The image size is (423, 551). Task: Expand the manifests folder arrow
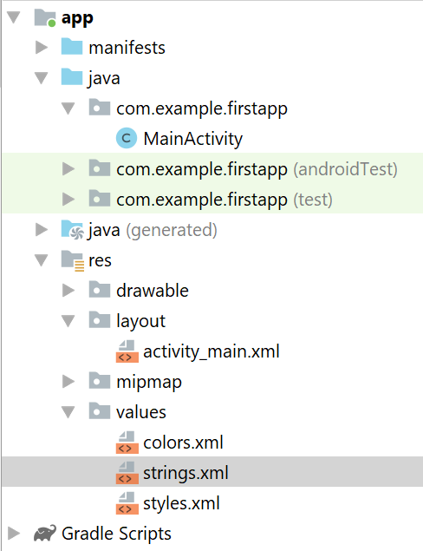click(x=42, y=47)
